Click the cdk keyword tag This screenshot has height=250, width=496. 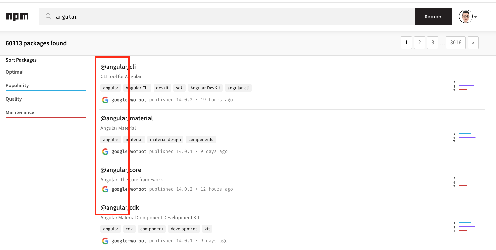point(129,229)
